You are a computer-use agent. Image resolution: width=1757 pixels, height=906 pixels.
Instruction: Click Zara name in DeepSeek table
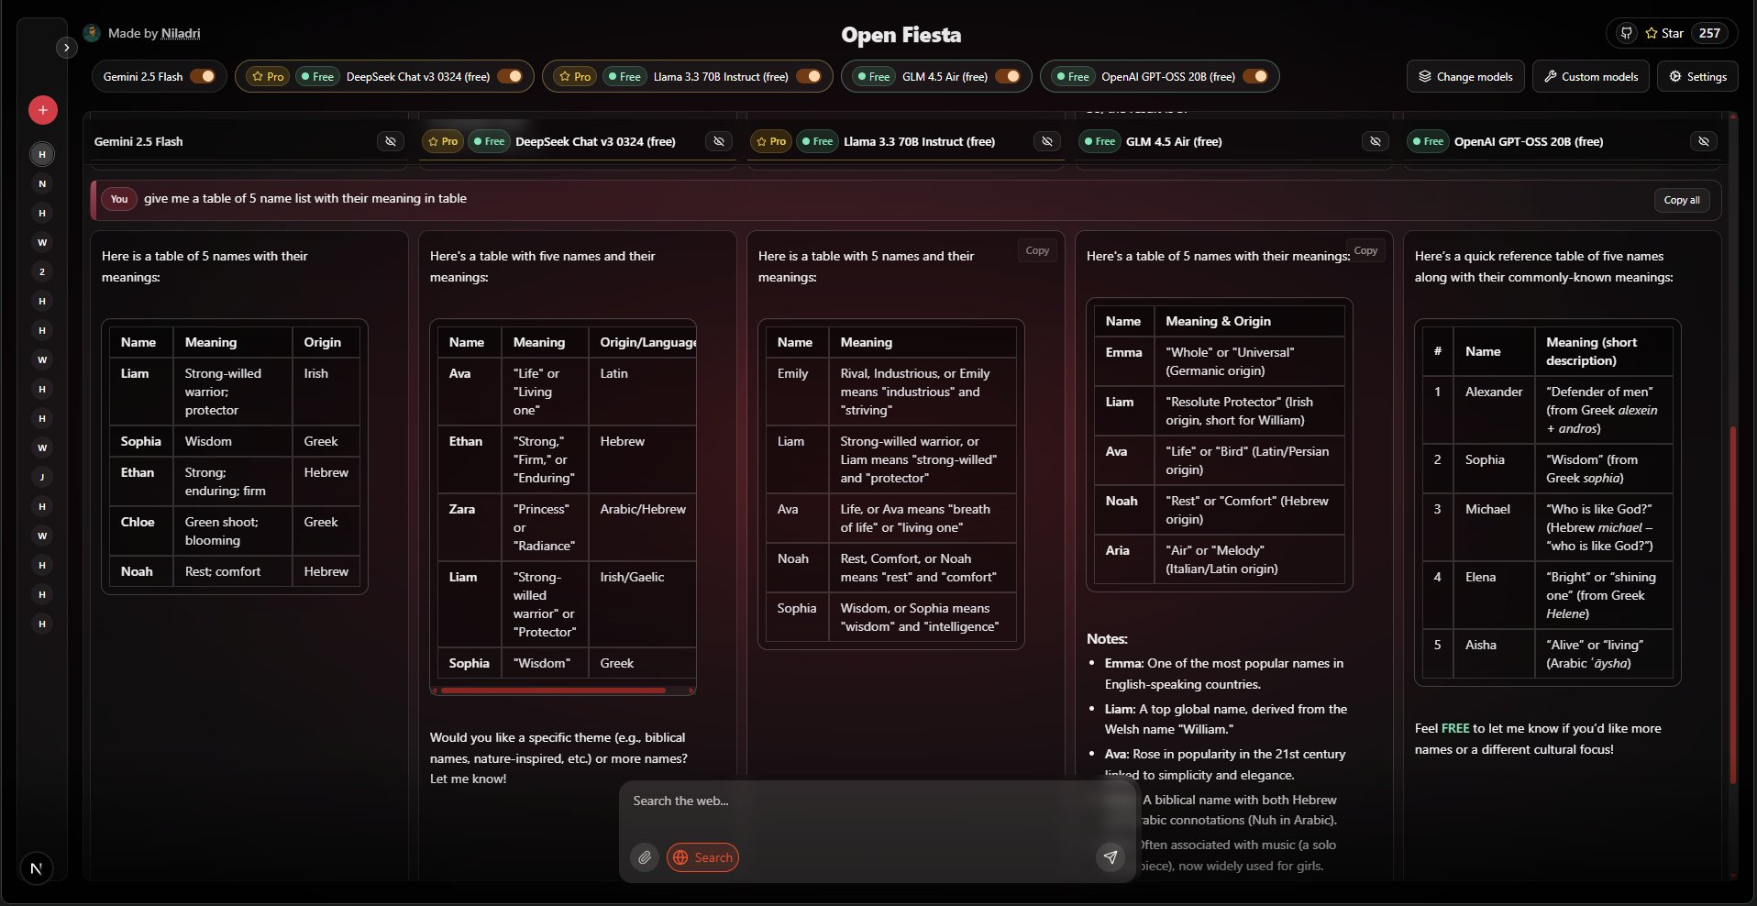(x=462, y=509)
